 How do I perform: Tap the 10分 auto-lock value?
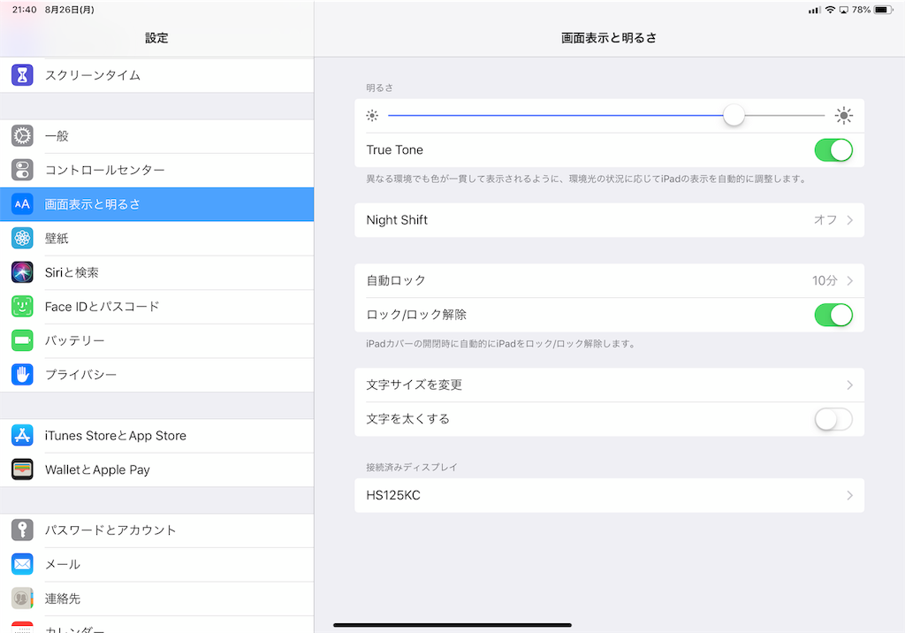point(825,280)
